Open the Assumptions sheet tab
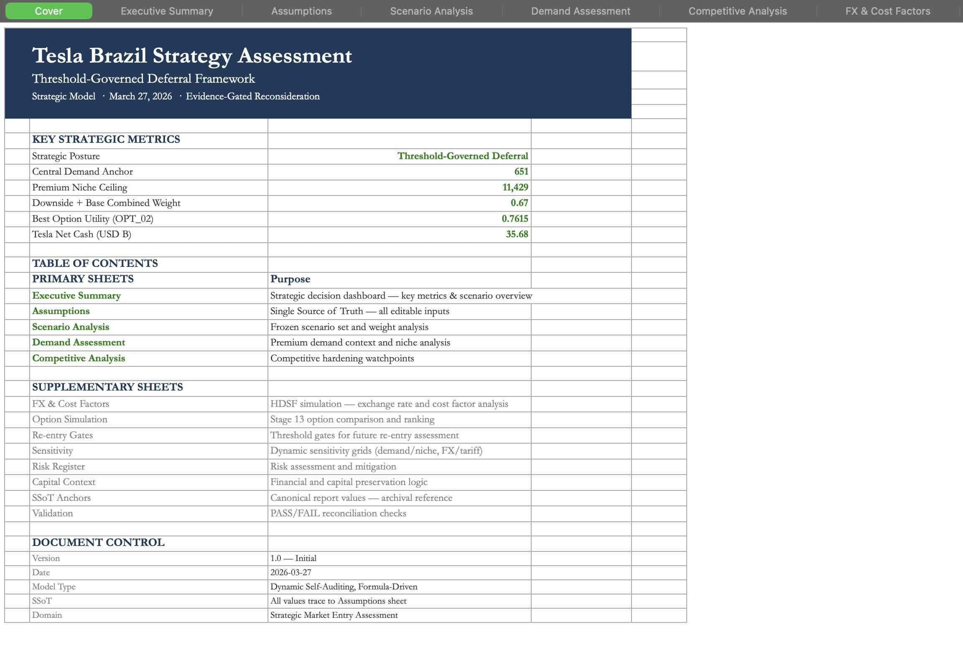The height and width of the screenshot is (645, 963). [x=301, y=11]
